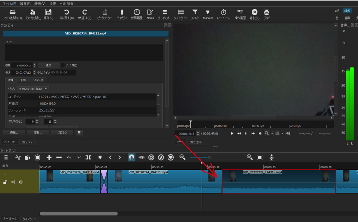Switch to the Metadata tab in Properties
The width and height of the screenshot is (358, 222).
(38, 80)
